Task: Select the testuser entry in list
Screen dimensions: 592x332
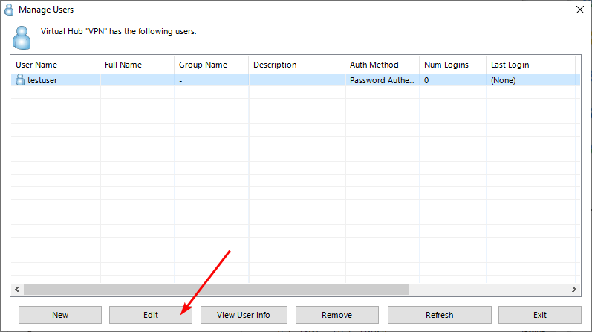Action: (x=42, y=80)
